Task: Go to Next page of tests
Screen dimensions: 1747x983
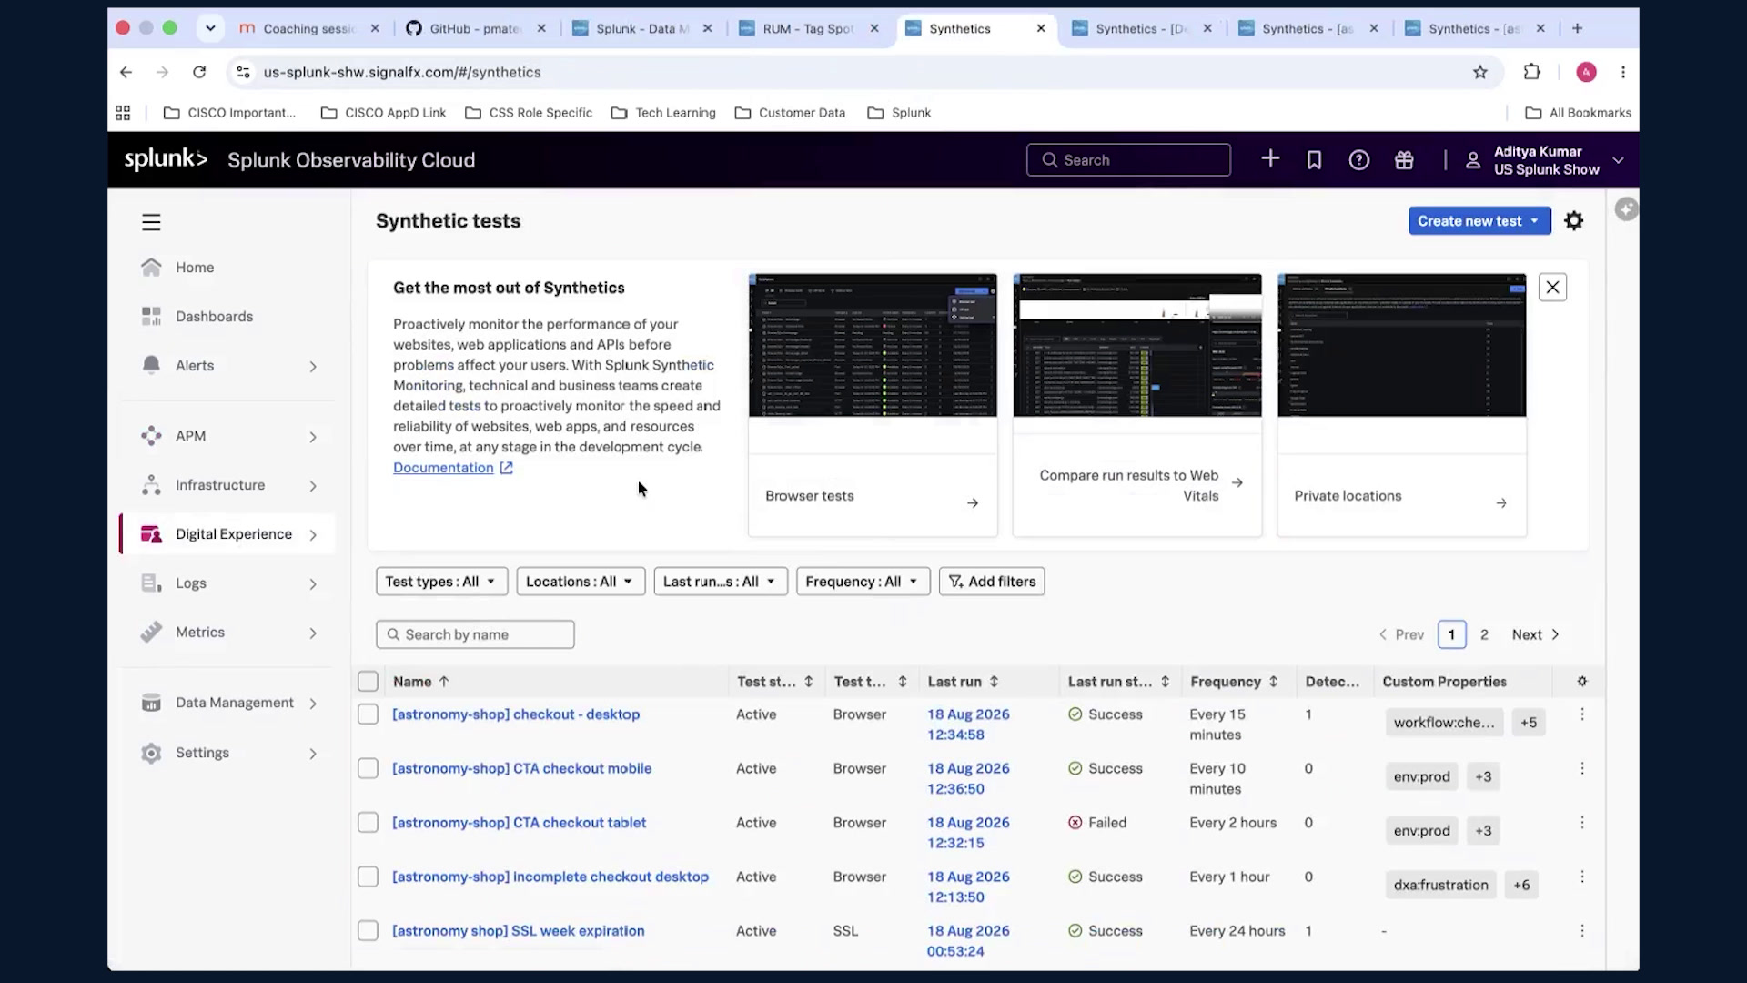Action: coord(1536,634)
